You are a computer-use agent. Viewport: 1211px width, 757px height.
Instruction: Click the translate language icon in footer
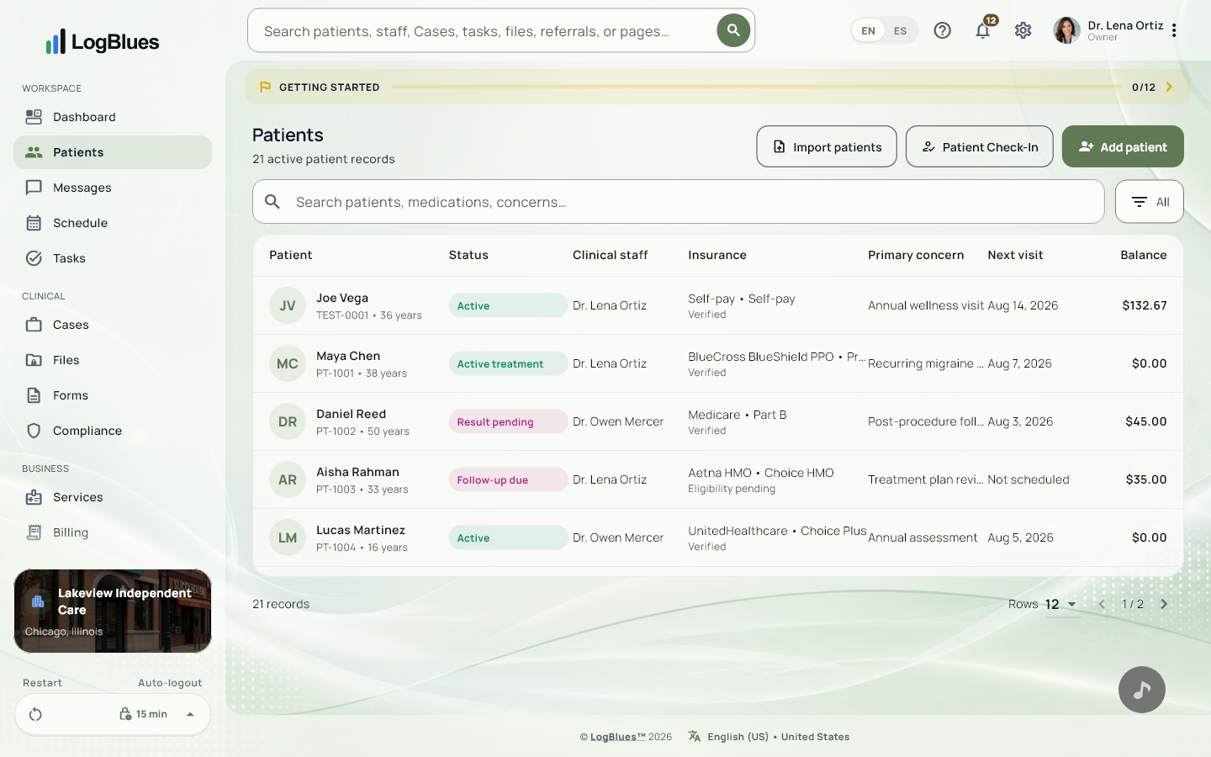695,736
